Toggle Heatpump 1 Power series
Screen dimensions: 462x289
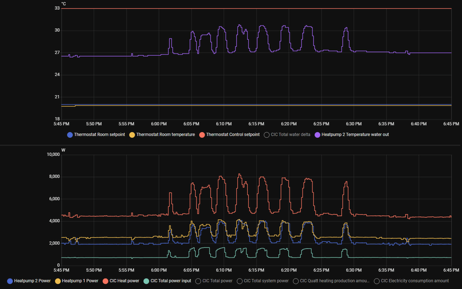[x=77, y=281]
